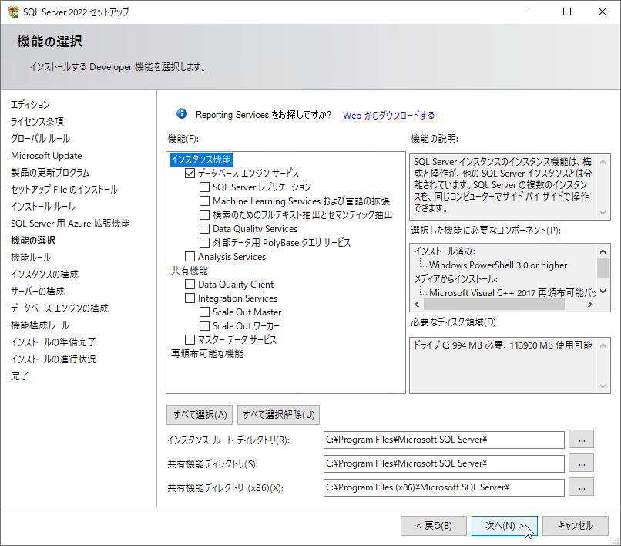The width and height of the screenshot is (621, 546).
Task: Click right arrow of components horizontal scrollbar
Action: 590,304
